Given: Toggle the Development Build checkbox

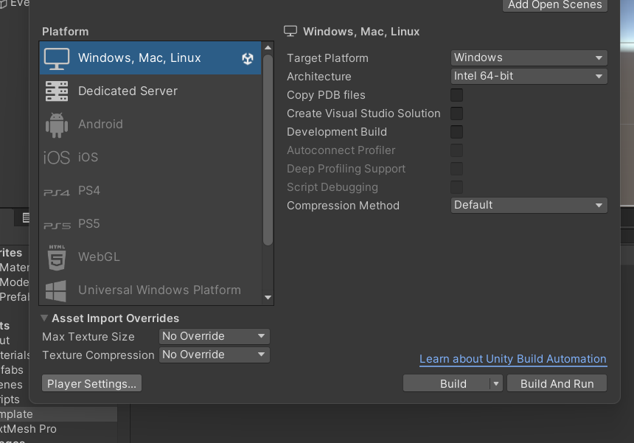Looking at the screenshot, I should (x=456, y=132).
